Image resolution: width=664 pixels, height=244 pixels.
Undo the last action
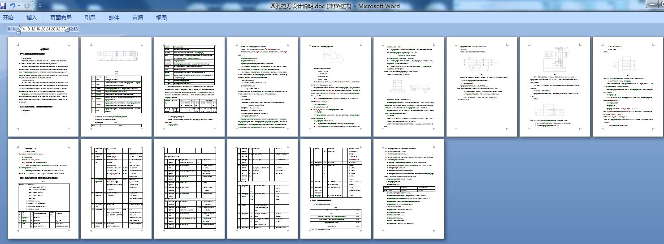pos(13,6)
